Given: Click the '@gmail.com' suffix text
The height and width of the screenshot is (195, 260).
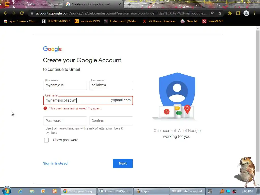Looking at the screenshot, I should click(x=121, y=100).
